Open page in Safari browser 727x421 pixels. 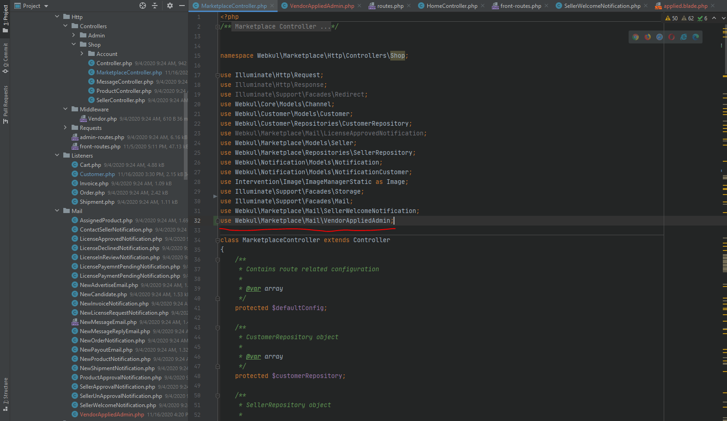point(660,37)
